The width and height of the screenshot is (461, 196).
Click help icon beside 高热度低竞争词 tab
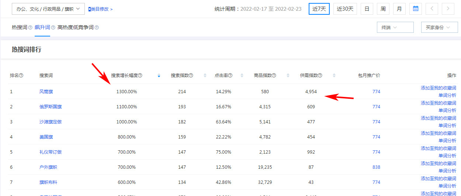97,28
